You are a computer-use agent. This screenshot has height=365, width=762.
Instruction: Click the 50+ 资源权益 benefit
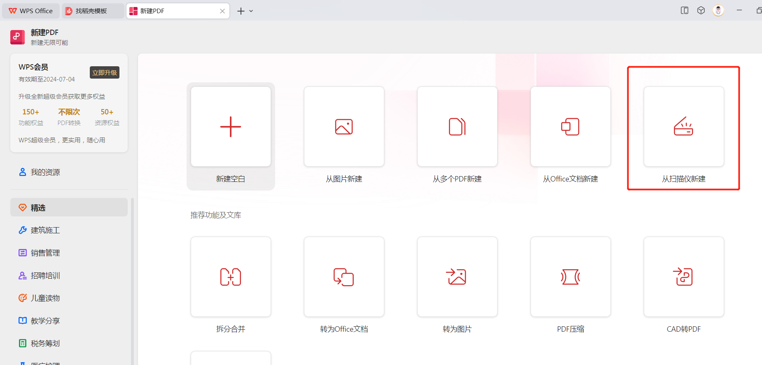[107, 117]
